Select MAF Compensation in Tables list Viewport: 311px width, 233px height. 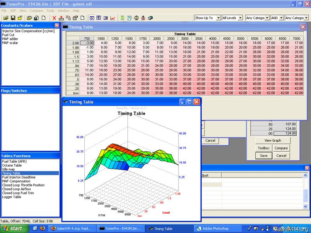(x=16, y=181)
